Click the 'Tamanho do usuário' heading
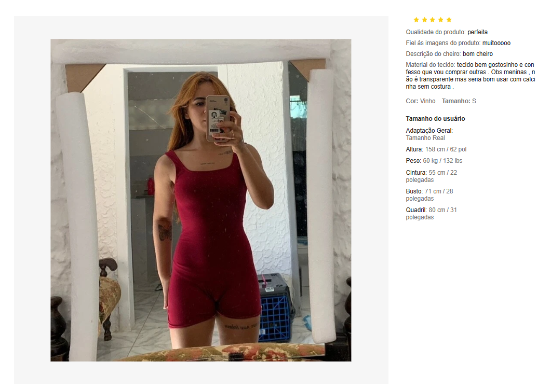 tap(435, 119)
